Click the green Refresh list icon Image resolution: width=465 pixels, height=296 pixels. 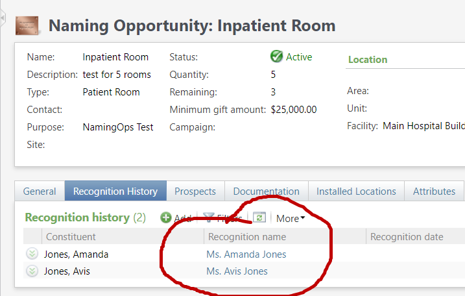tap(259, 218)
